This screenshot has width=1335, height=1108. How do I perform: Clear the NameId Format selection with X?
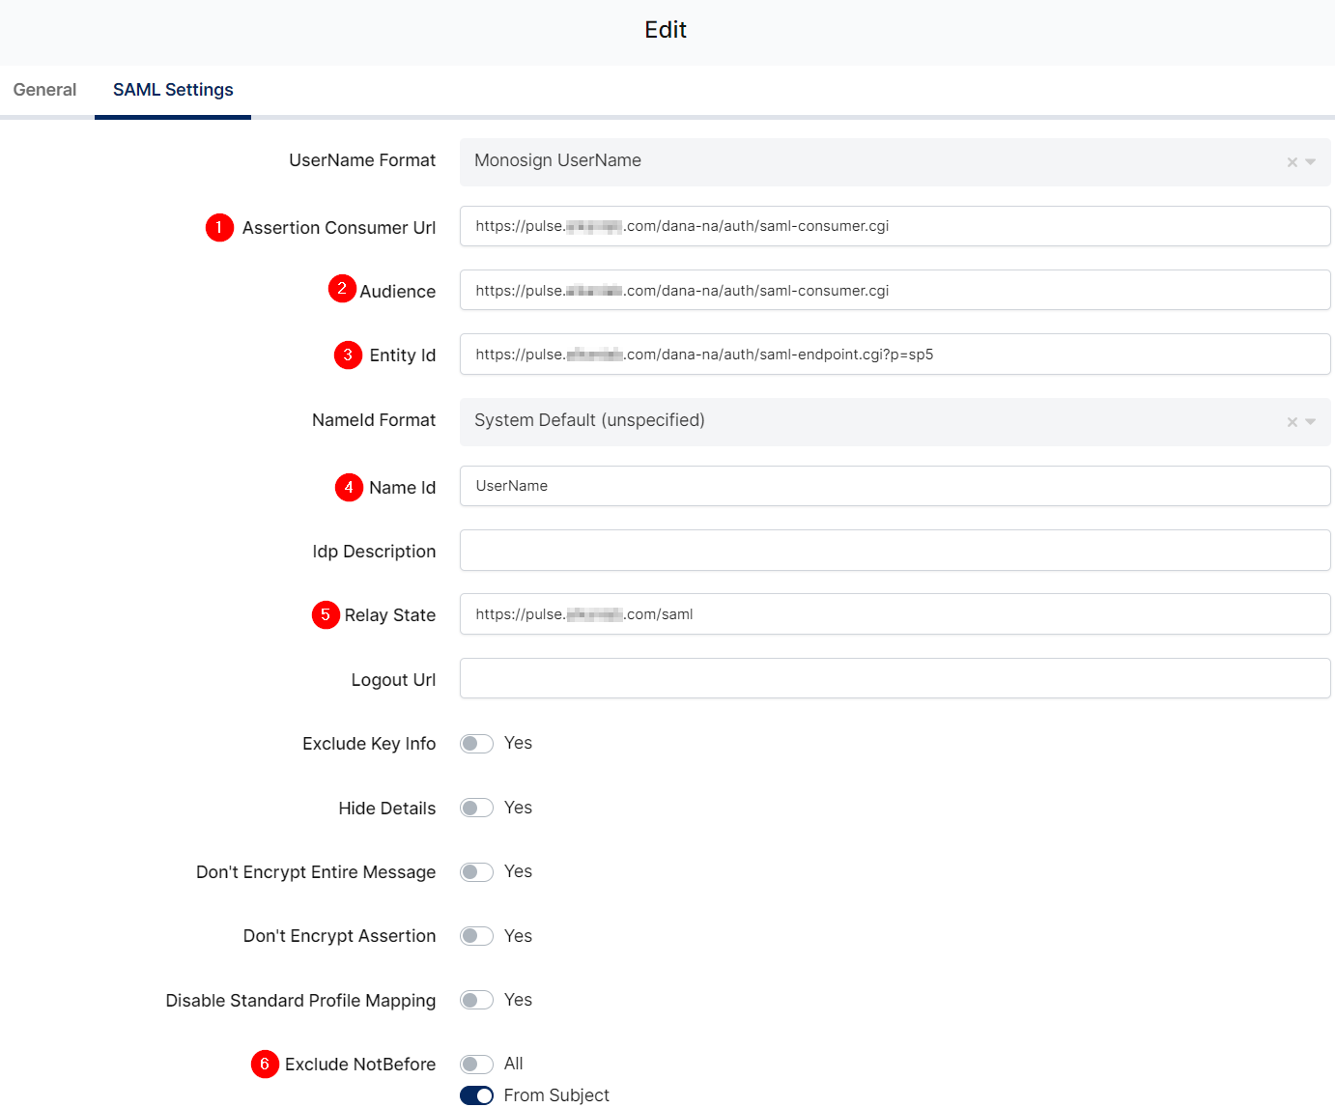click(1292, 422)
